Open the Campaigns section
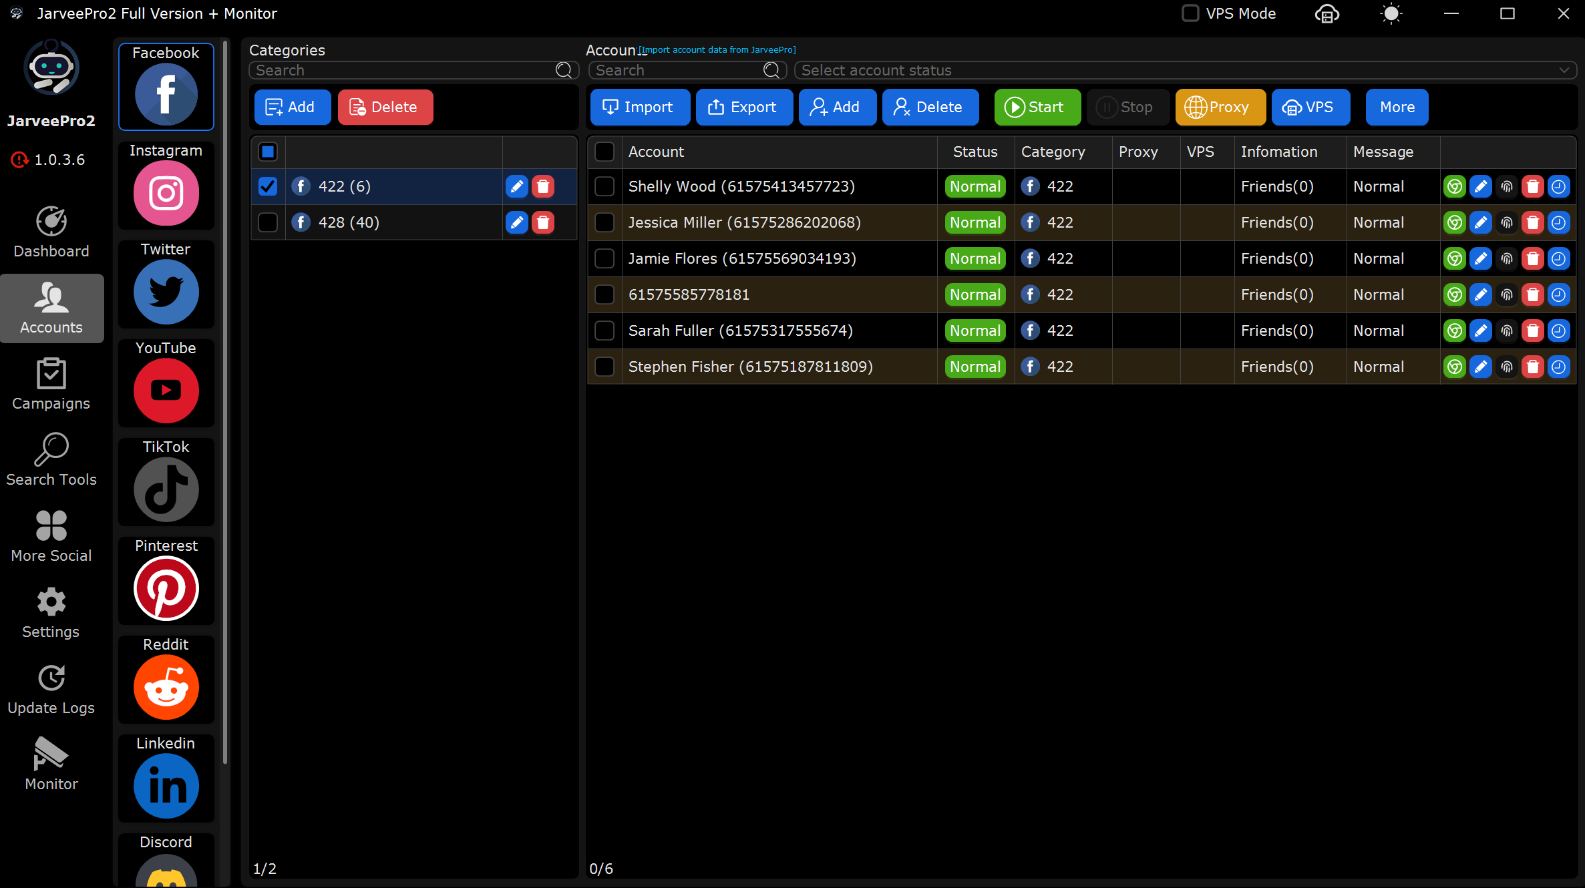1585x888 pixels. (51, 384)
